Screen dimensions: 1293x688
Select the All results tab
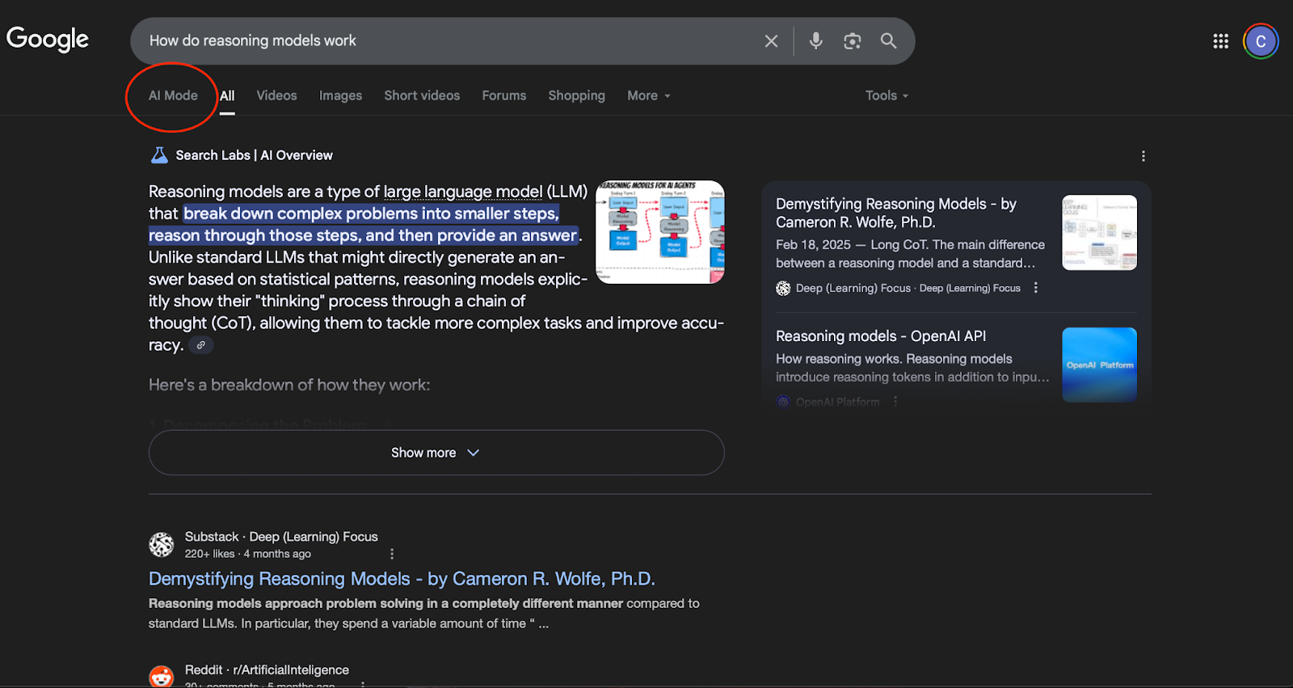tap(227, 95)
